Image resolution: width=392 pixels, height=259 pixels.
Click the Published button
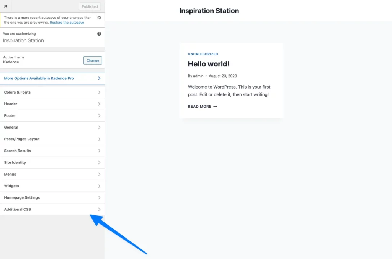[90, 6]
